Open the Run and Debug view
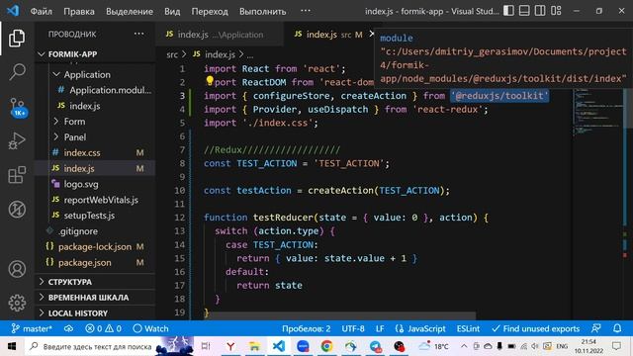Image resolution: width=633 pixels, height=356 pixels. 17,140
